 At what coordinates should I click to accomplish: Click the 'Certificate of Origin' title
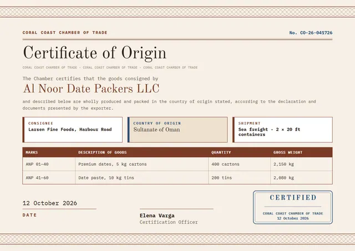tap(95, 53)
